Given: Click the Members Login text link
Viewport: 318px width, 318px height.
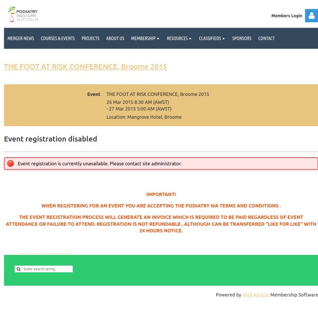Looking at the screenshot, I should point(287,16).
